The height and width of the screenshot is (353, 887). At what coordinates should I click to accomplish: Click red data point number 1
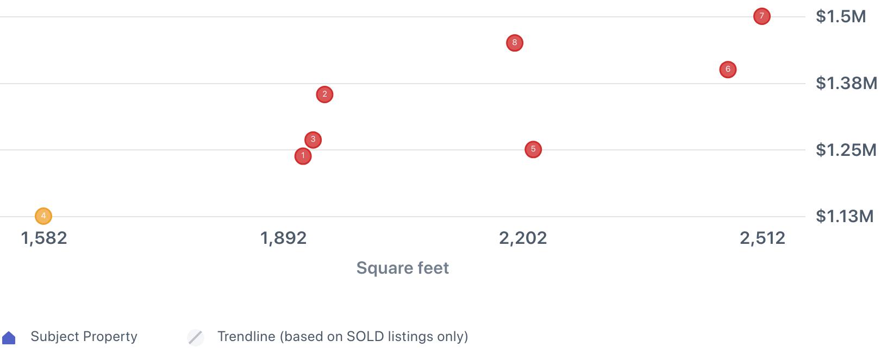click(303, 156)
